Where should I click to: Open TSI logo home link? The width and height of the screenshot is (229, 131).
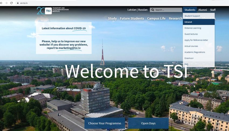tap(53, 10)
